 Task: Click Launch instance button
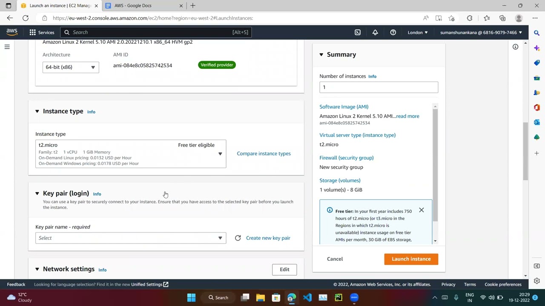(411, 259)
